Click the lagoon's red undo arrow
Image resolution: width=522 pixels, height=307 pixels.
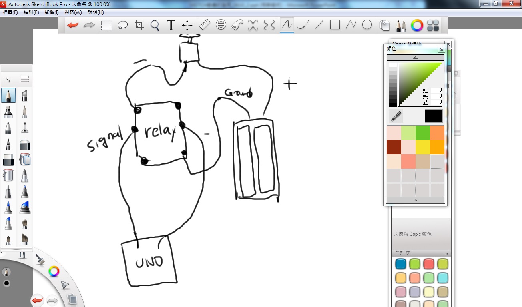click(x=37, y=300)
